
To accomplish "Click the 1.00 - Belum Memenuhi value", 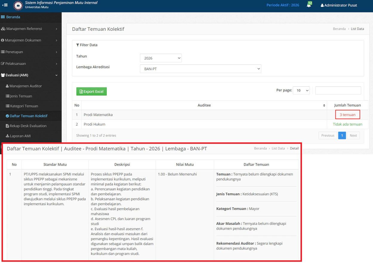I will coord(177,174).
